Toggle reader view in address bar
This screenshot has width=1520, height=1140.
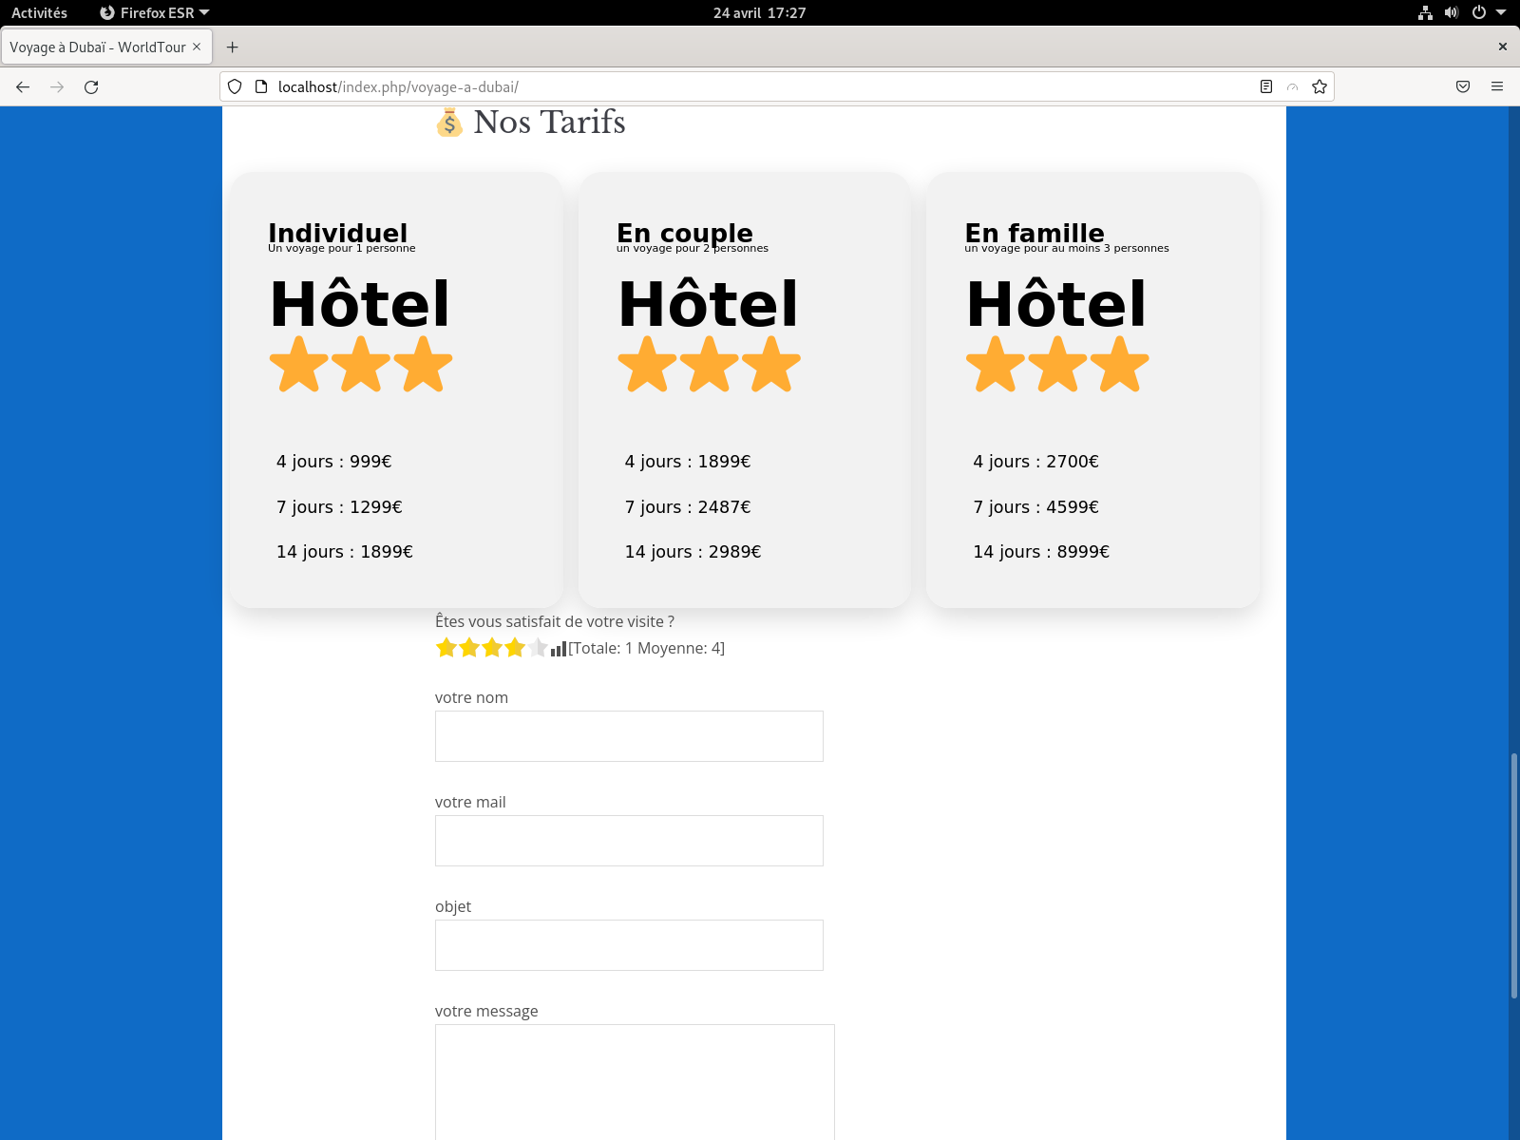1265,87
